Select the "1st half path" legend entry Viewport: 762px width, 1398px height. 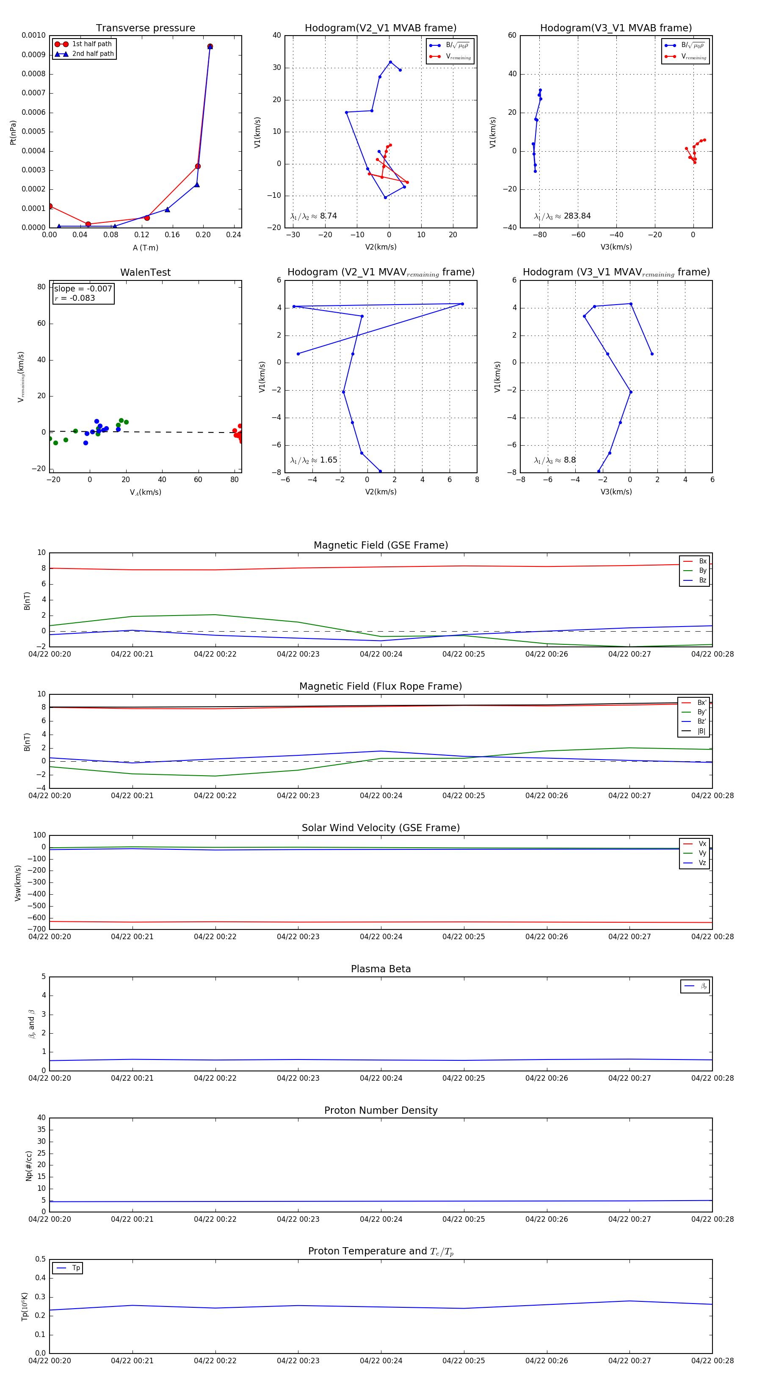(84, 44)
